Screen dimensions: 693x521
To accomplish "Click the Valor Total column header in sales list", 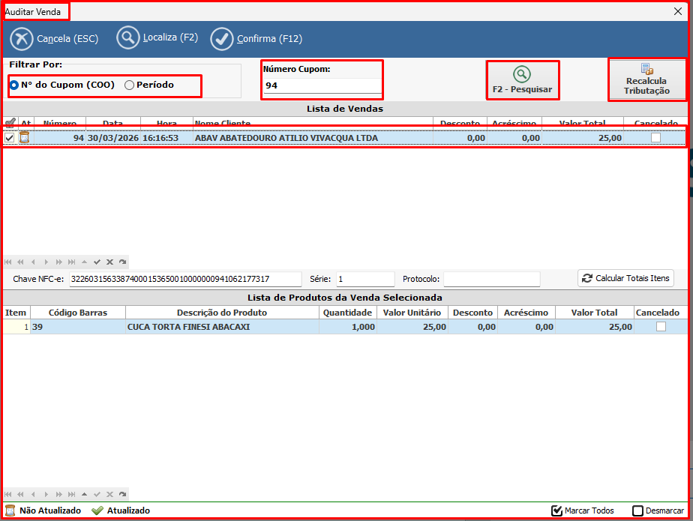I will 582,124.
